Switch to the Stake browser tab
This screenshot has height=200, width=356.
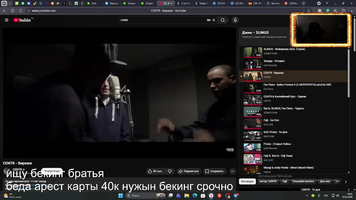(202, 3)
